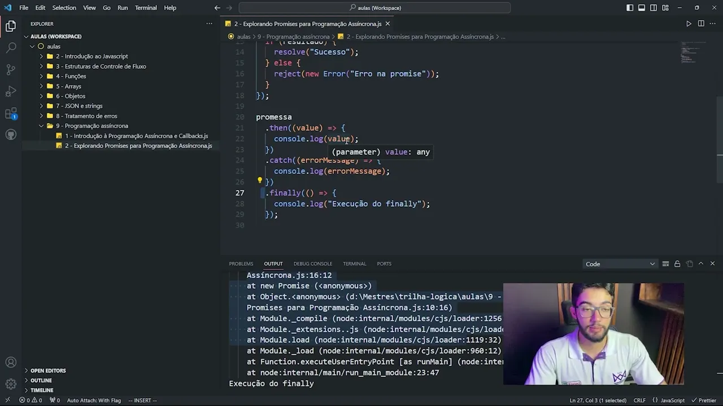Expand the Outline section

click(41, 381)
